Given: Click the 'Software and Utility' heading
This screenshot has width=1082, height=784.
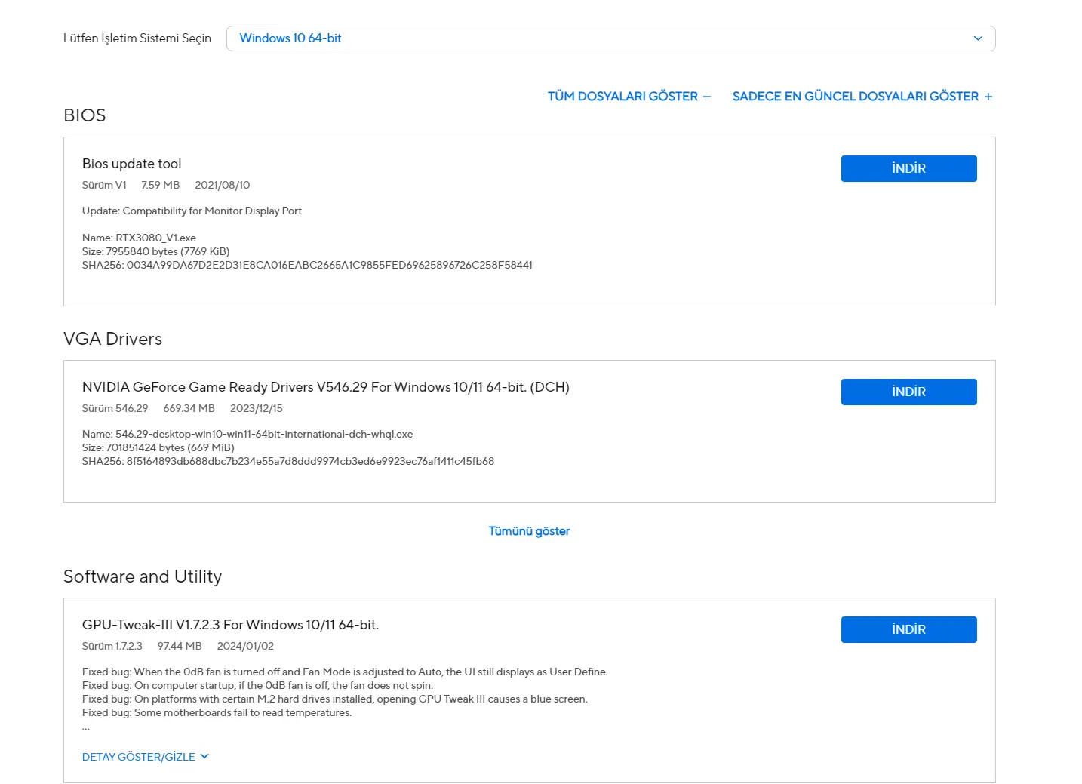Looking at the screenshot, I should 143,576.
